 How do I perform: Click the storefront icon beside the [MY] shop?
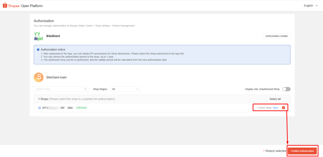(x=39, y=108)
